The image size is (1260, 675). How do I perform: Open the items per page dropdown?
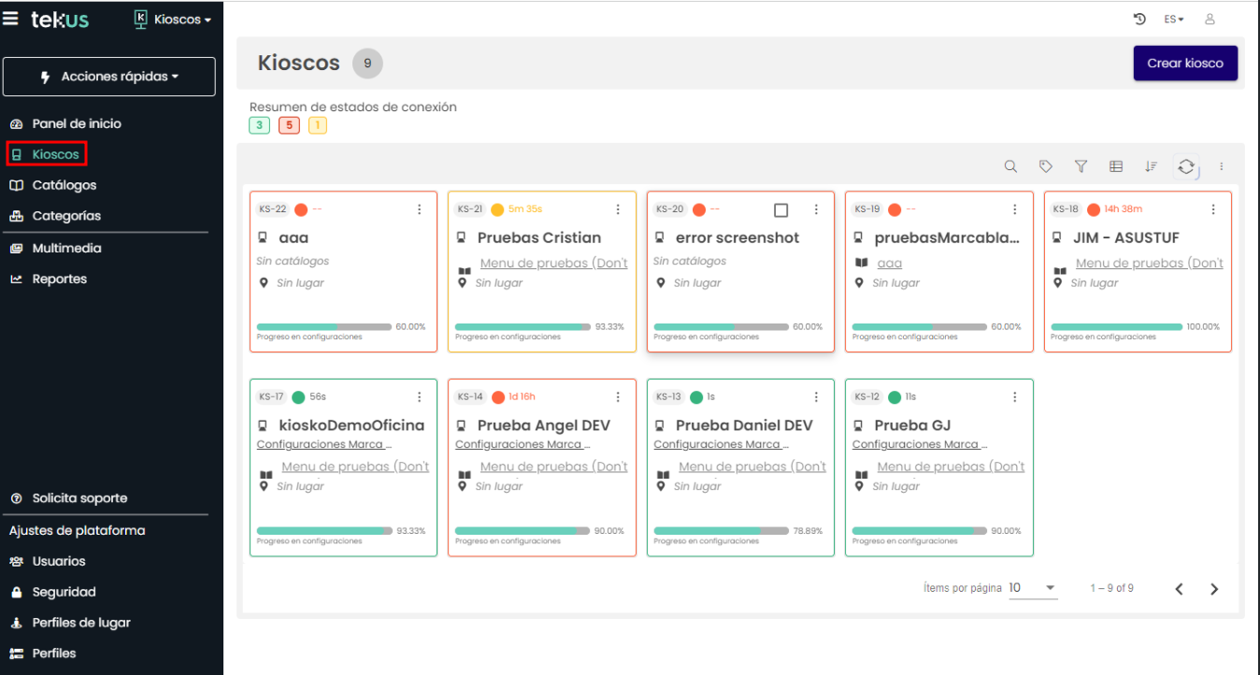1033,588
